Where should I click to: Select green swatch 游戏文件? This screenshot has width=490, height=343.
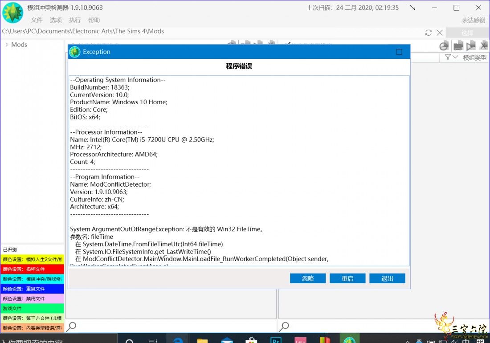[x=33, y=308]
